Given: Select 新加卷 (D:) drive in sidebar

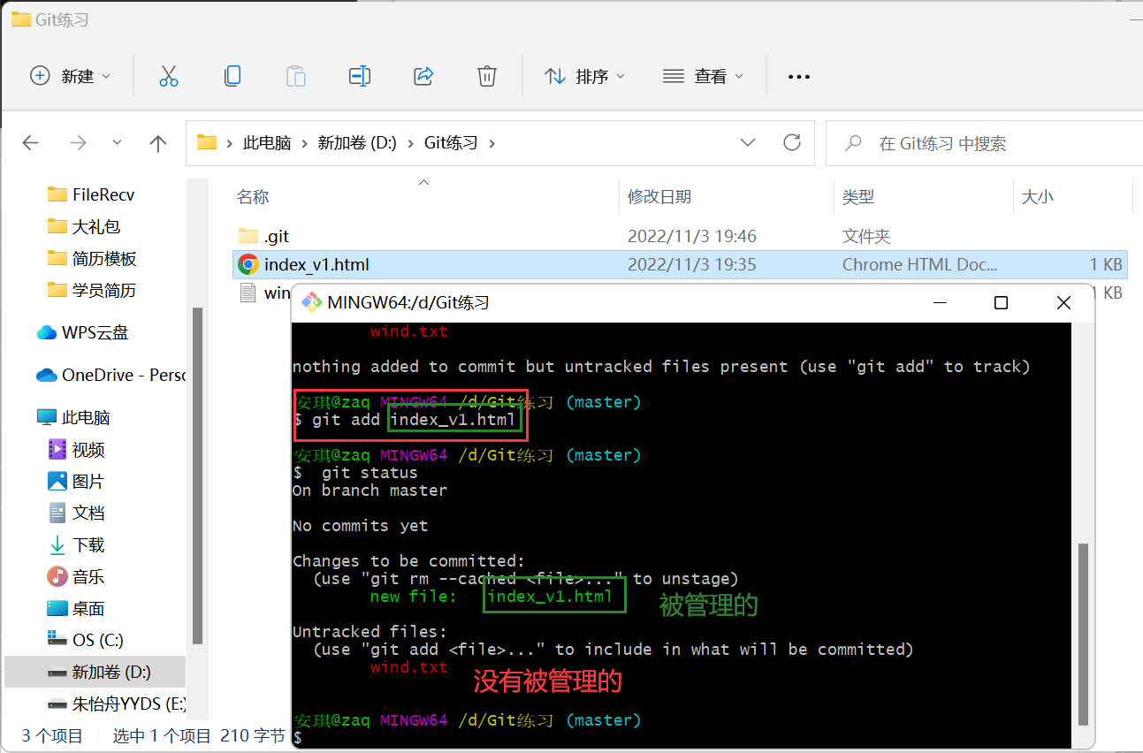Looking at the screenshot, I should [95, 672].
